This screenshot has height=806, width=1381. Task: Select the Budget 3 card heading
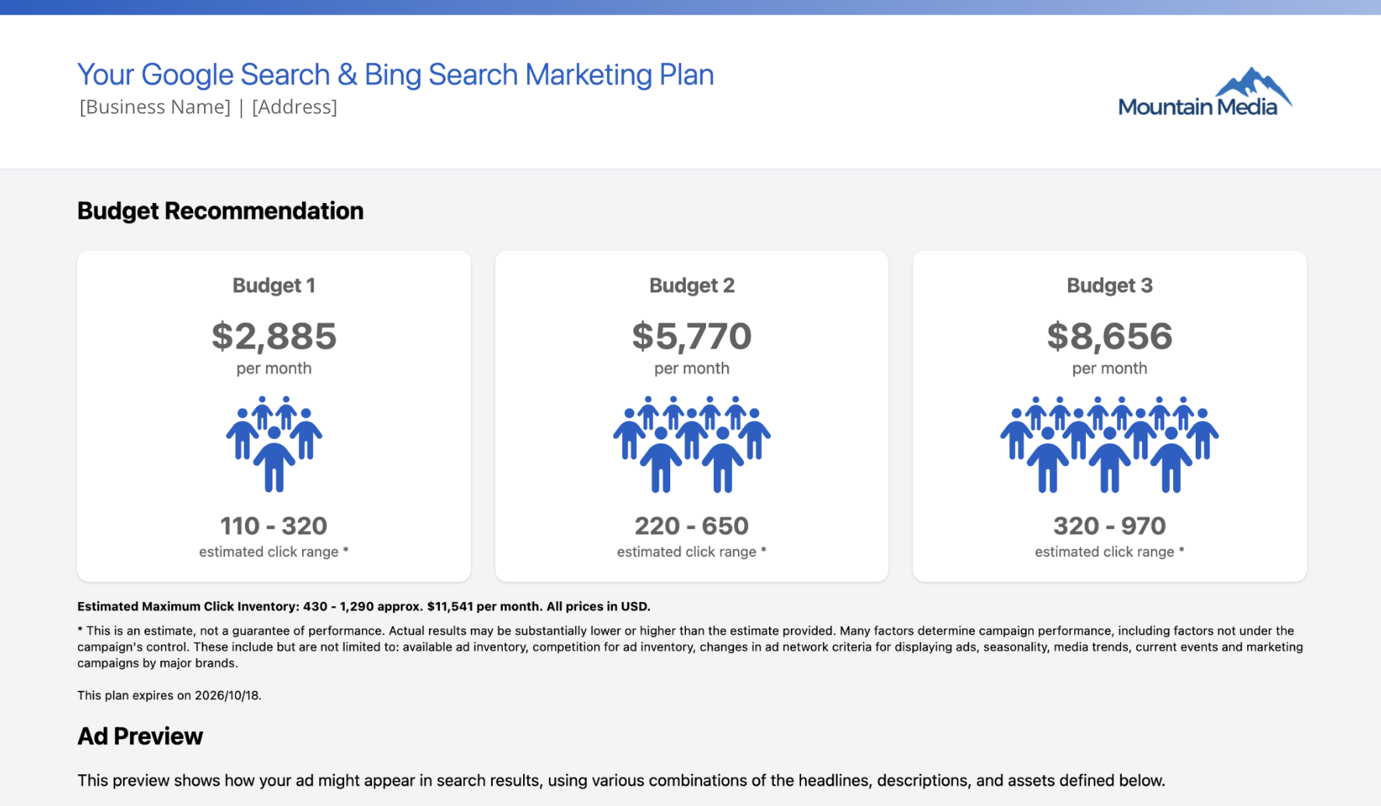[x=1109, y=286]
